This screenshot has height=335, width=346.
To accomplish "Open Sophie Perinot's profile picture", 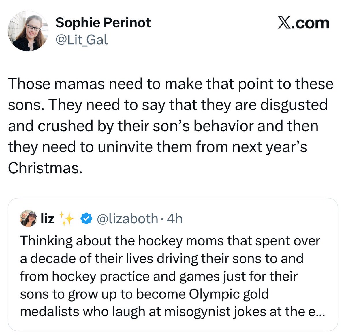I will point(28,31).
